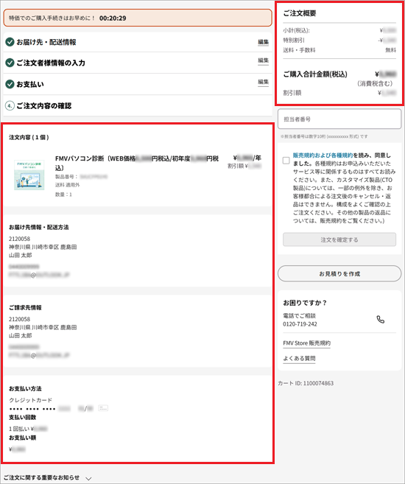Image resolution: width=405 pixels, height=484 pixels.
Task: Click the クレジットカード text
Action: 30,400
